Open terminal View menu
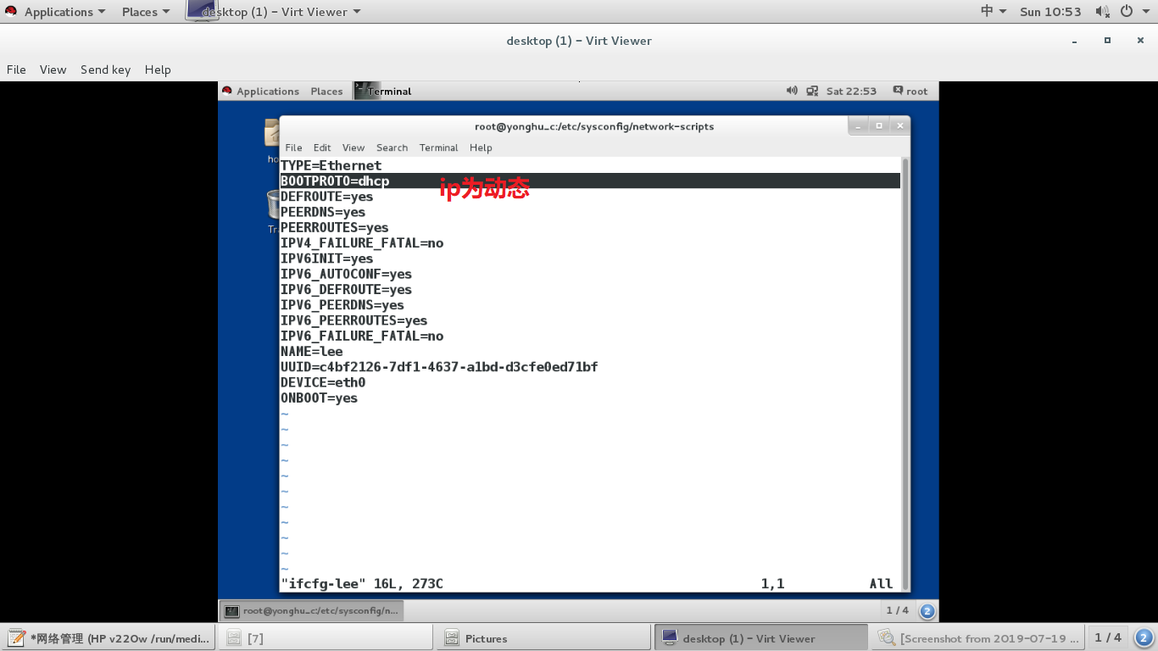Screen dimensions: 1158x651 pyautogui.click(x=354, y=147)
